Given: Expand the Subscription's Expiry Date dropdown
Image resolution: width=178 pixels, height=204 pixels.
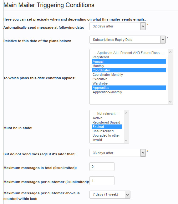Looking at the screenshot, I should coord(128,40).
